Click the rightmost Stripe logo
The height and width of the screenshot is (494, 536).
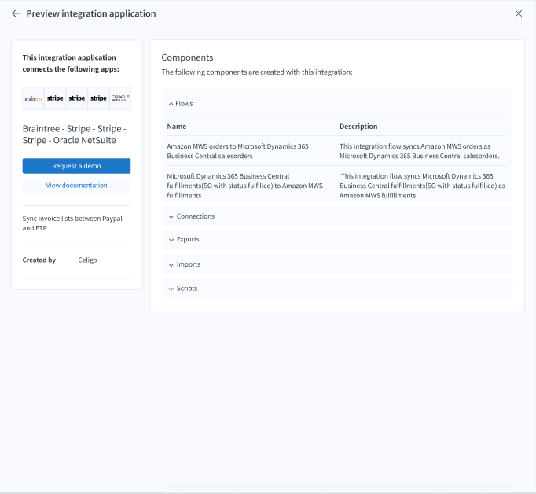click(98, 98)
